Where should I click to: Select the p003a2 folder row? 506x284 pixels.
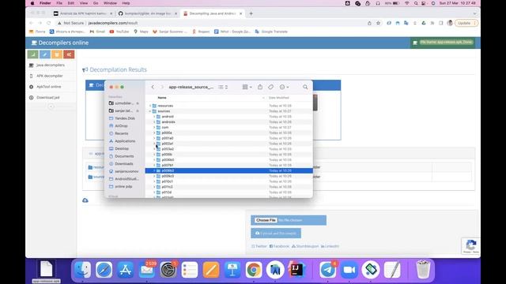[228, 149]
